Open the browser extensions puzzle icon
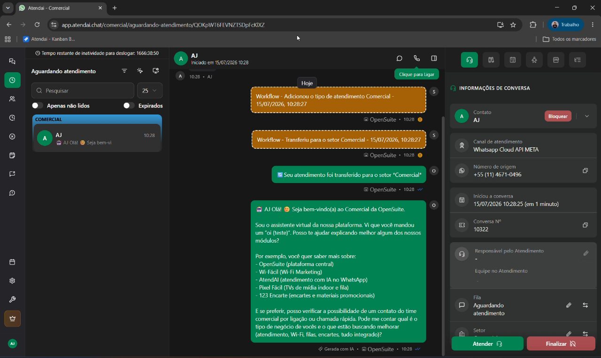Viewport: 601px width, 358px height. pos(533,25)
